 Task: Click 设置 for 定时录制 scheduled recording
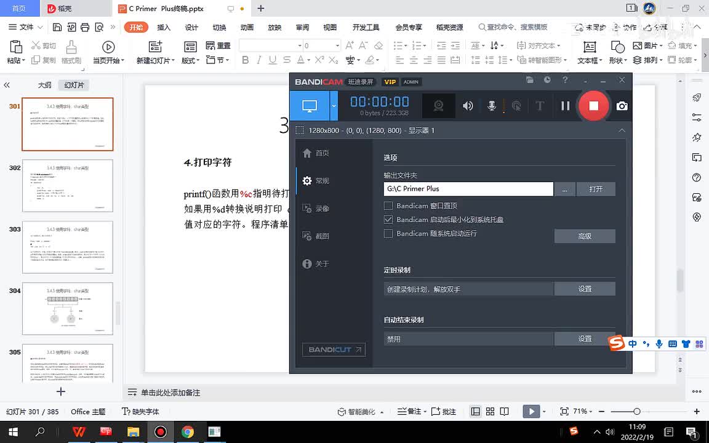click(x=585, y=289)
